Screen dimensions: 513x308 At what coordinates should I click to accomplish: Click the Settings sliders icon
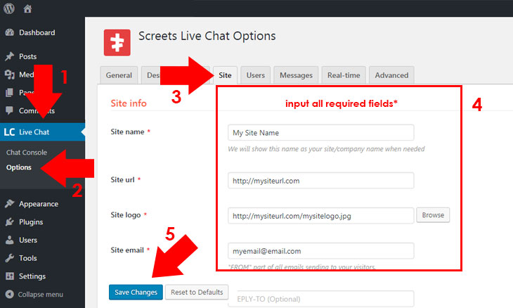click(x=10, y=276)
